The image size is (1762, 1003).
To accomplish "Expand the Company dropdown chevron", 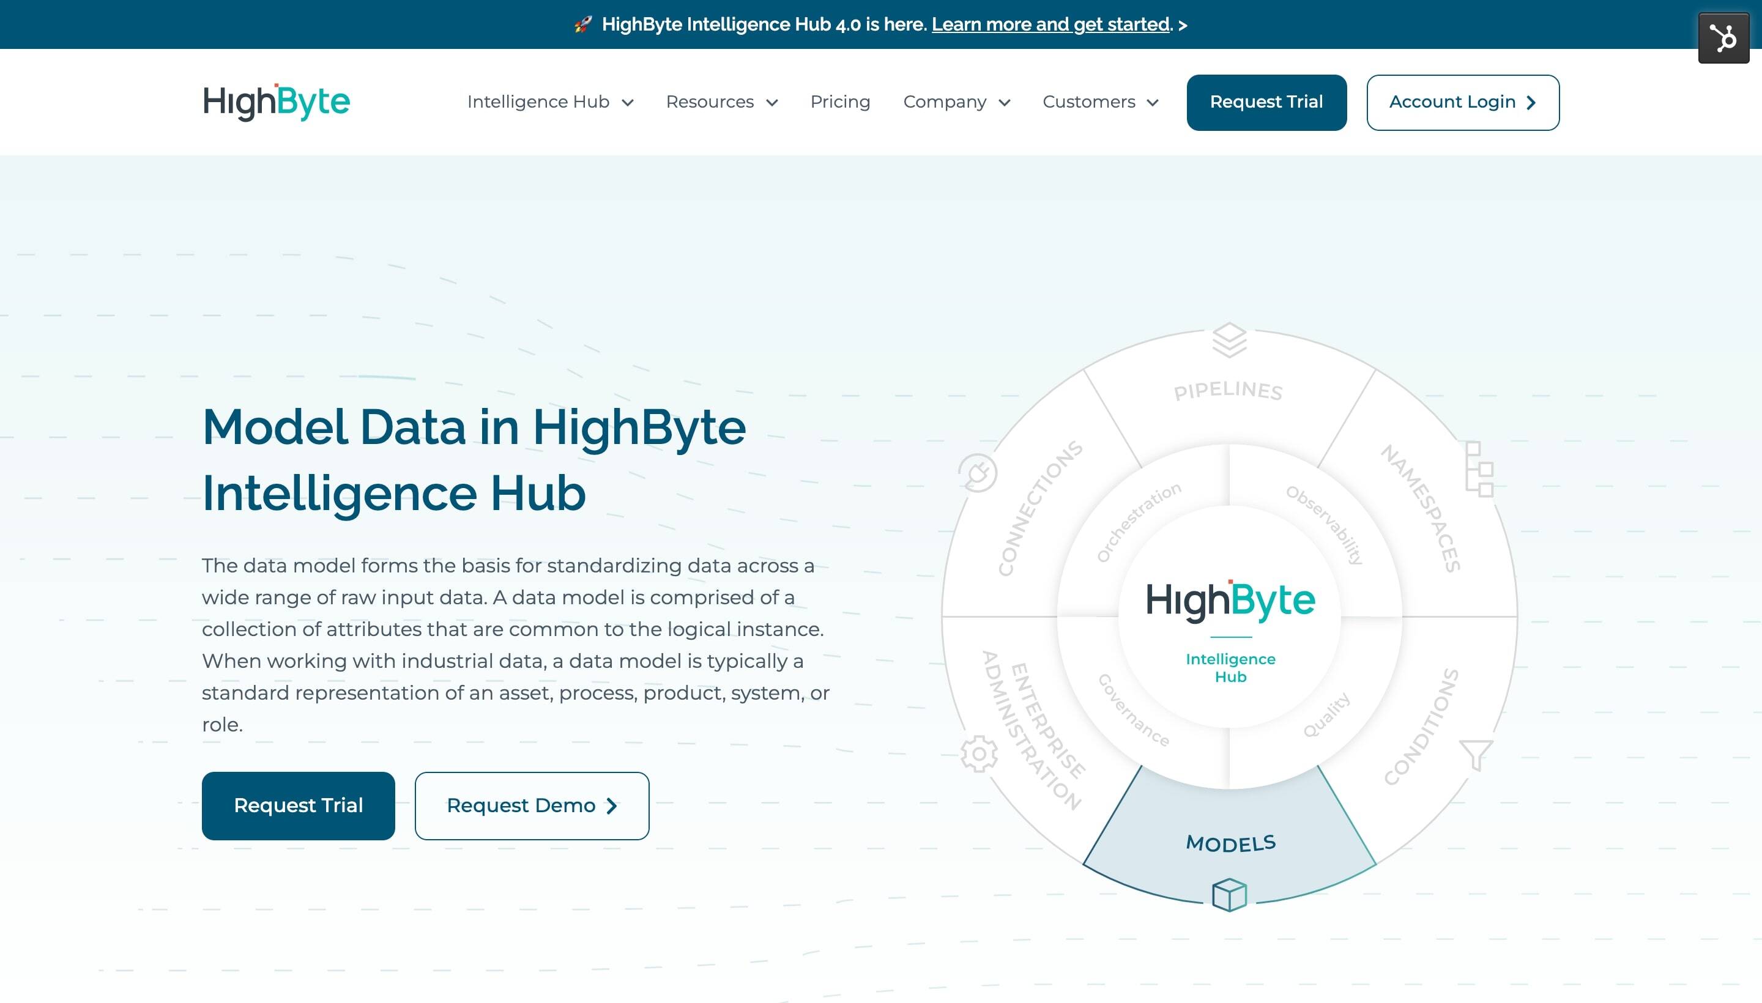I will pos(1004,103).
